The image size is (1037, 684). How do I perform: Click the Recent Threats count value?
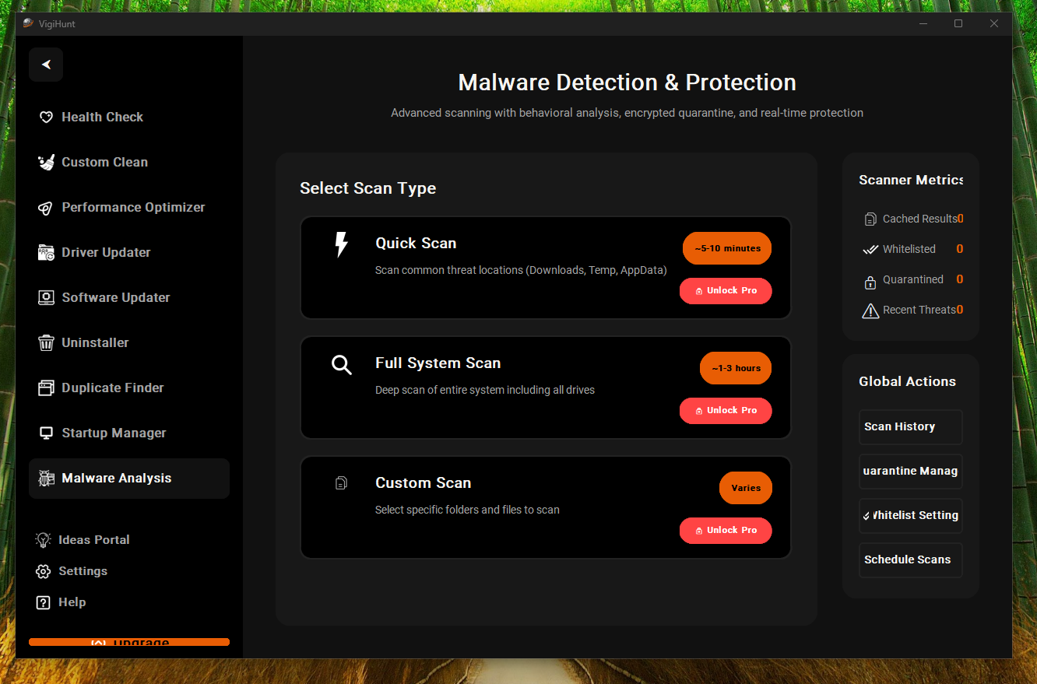960,310
